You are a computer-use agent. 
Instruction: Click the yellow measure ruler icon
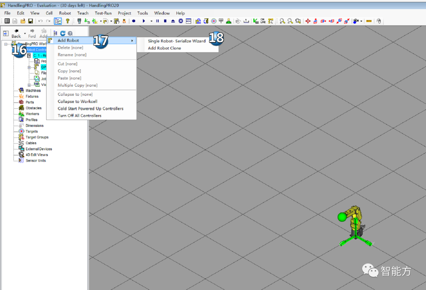[369, 21]
